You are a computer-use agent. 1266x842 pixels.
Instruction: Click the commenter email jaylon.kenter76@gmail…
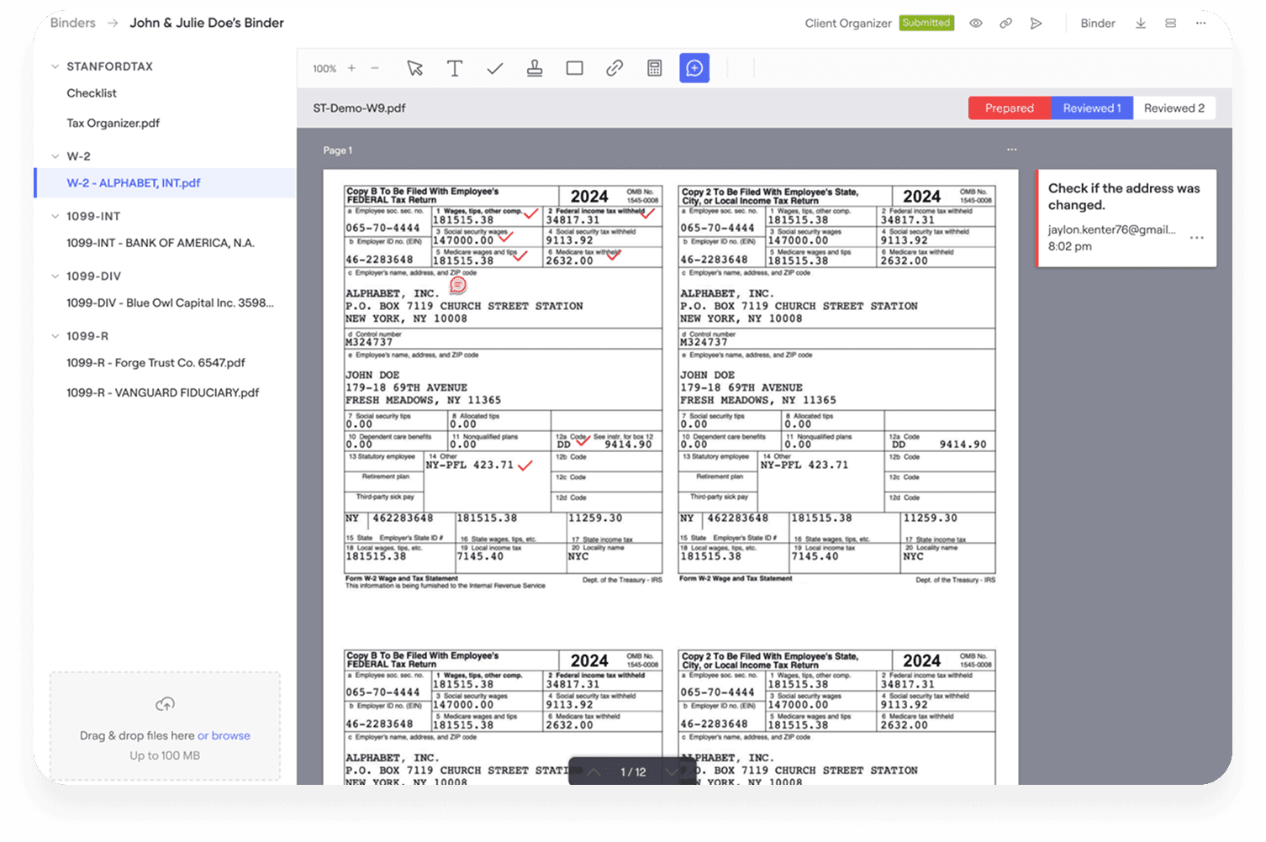1111,229
